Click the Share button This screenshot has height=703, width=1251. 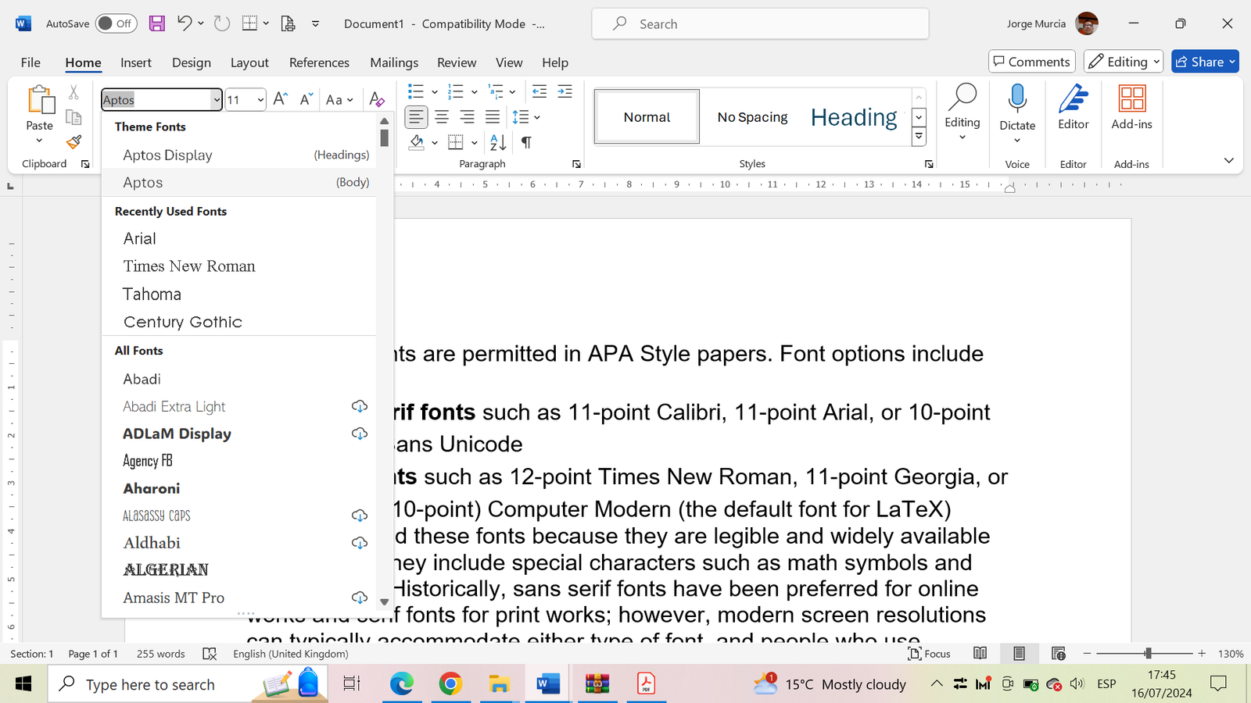click(x=1205, y=62)
